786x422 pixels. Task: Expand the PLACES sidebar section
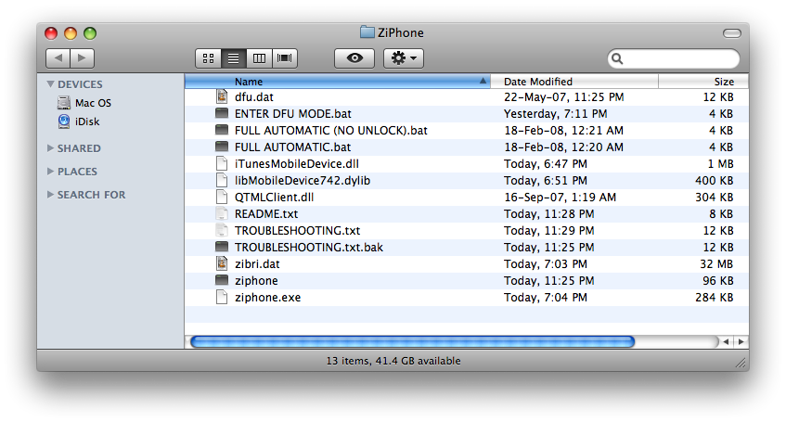[x=50, y=172]
